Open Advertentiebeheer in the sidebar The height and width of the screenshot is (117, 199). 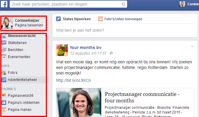[x=23, y=80]
